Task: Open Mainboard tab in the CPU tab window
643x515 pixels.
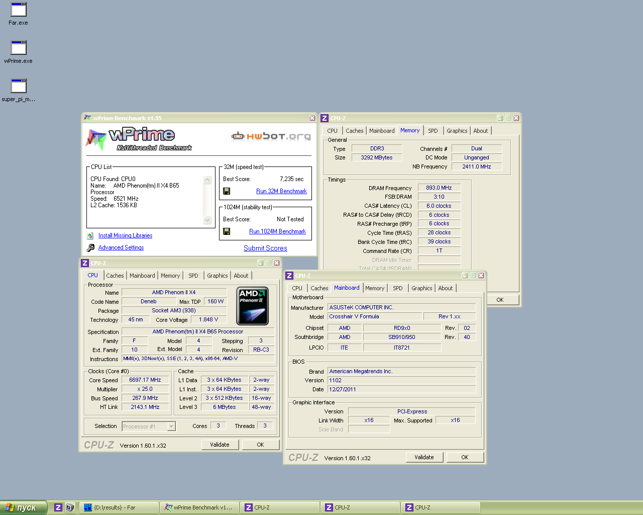Action: [x=142, y=276]
